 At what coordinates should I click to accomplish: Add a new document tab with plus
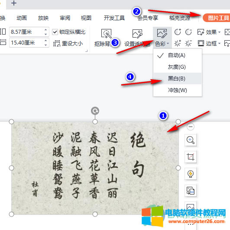(14, 3)
